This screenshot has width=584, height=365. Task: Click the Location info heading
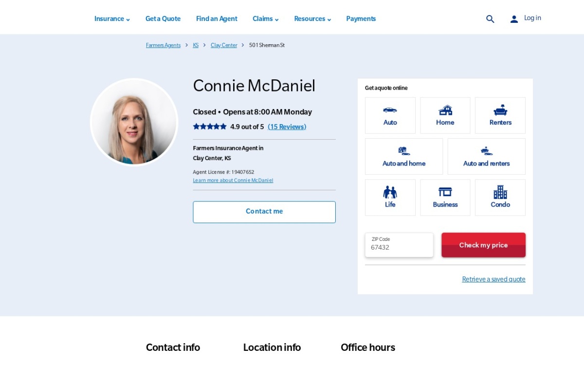tap(272, 347)
